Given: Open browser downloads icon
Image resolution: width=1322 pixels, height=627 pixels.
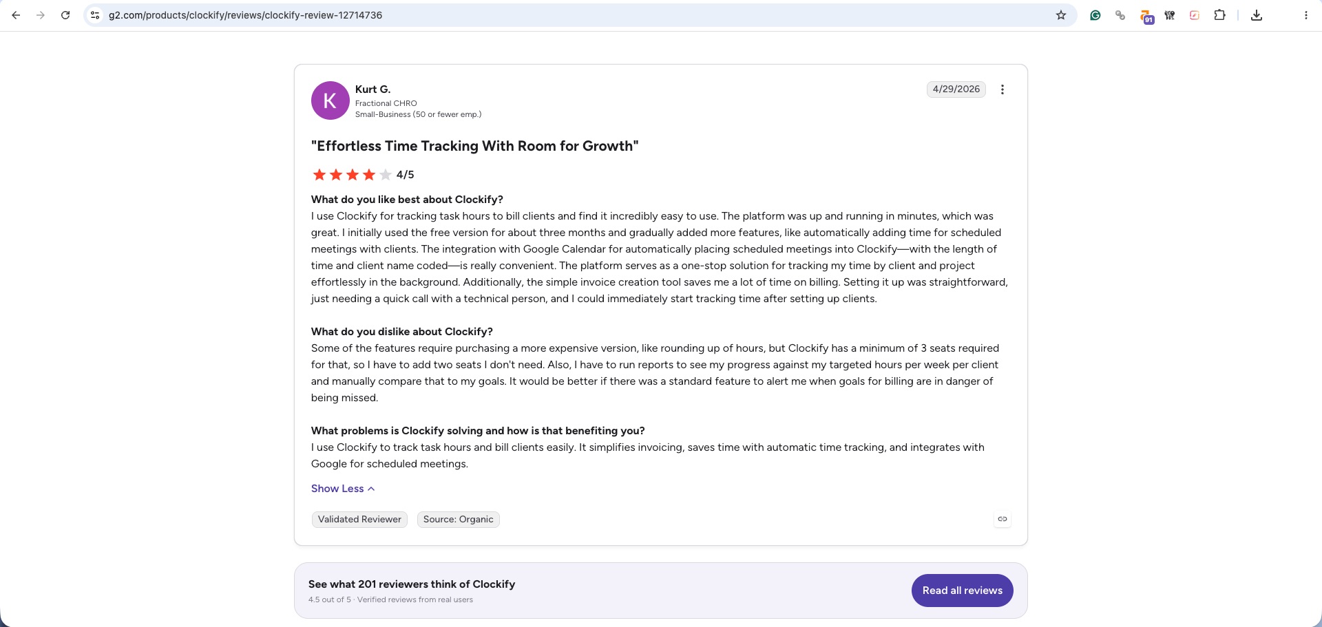Looking at the screenshot, I should 1257,15.
